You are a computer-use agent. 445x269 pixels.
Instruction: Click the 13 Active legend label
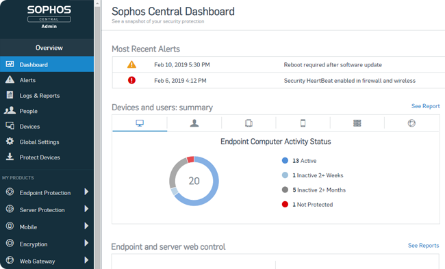click(x=304, y=161)
